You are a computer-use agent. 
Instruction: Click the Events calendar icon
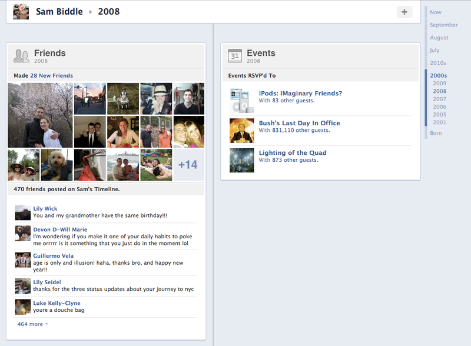(234, 56)
